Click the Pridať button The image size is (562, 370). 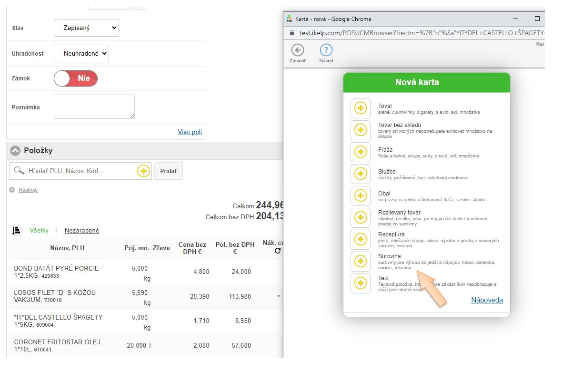click(168, 171)
